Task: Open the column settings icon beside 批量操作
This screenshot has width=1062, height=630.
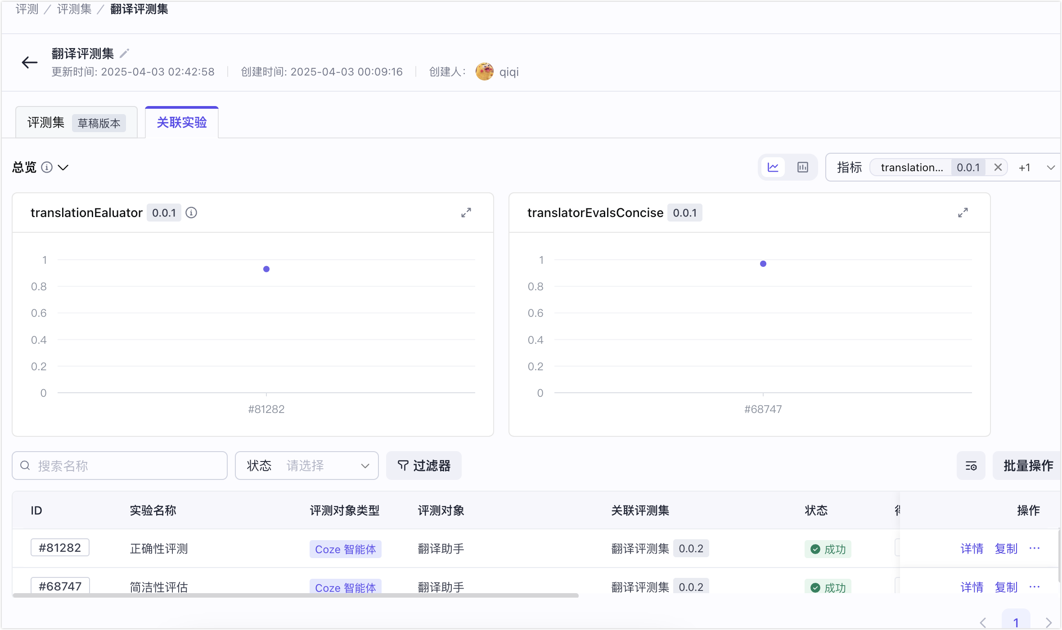Action: [x=971, y=466]
